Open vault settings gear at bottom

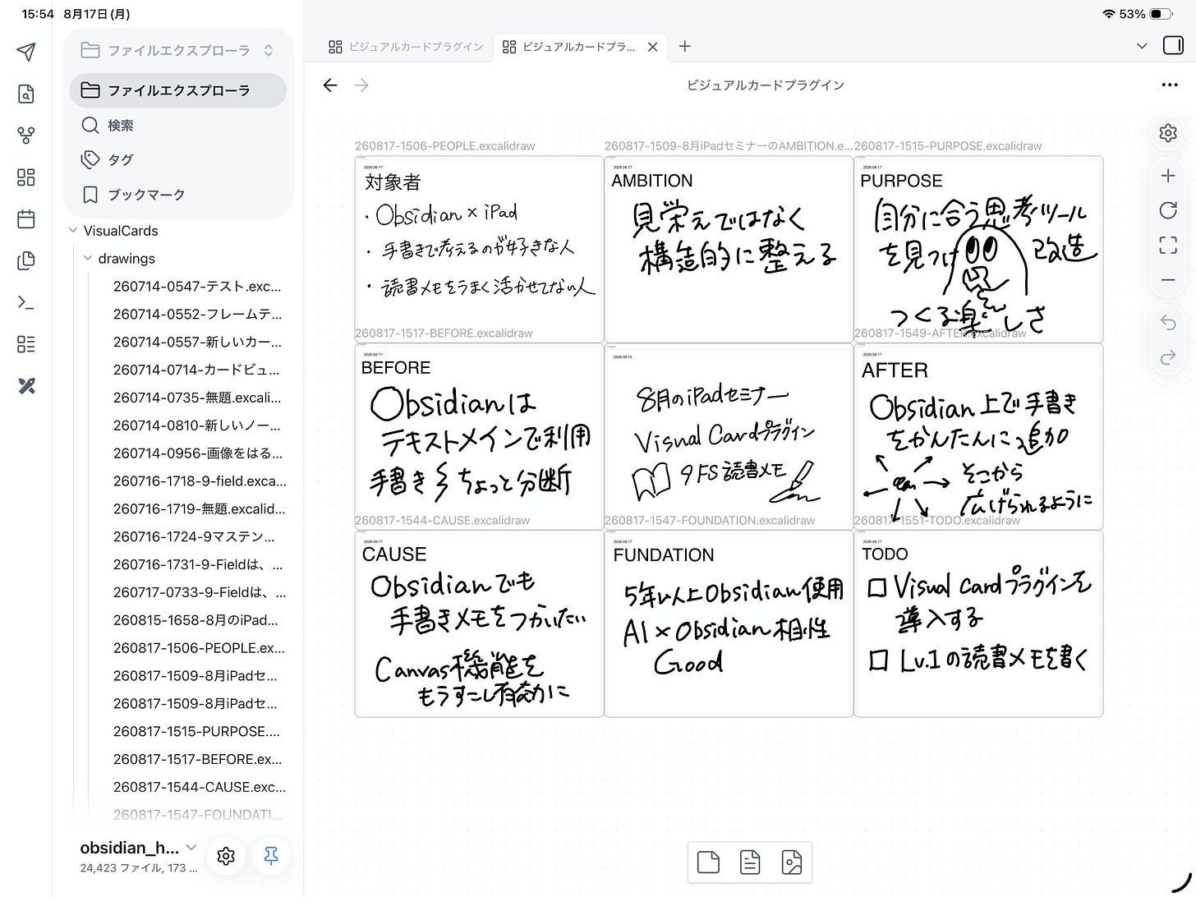tap(226, 856)
